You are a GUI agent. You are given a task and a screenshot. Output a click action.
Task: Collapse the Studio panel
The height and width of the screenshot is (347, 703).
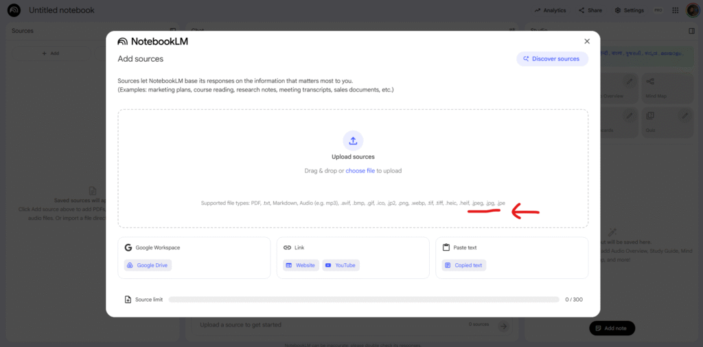691,31
